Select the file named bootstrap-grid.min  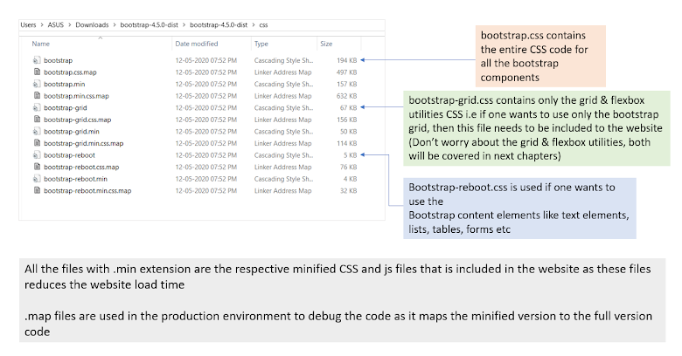[72, 131]
